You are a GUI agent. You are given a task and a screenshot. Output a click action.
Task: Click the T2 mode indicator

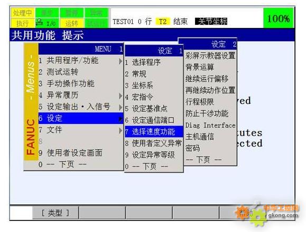163,22
